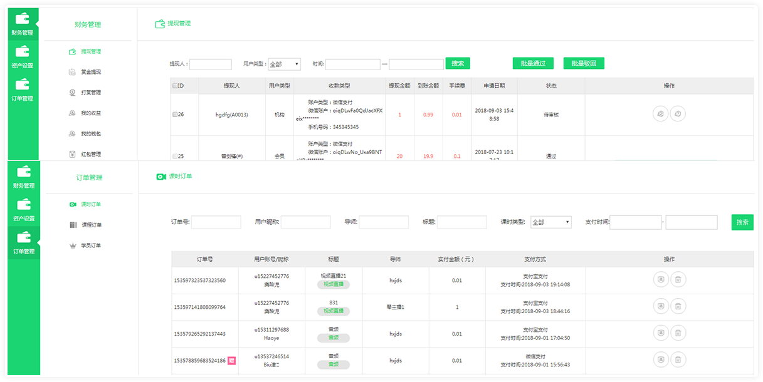Expand the 课时类型 dropdown
The height and width of the screenshot is (382, 763).
[x=550, y=222]
